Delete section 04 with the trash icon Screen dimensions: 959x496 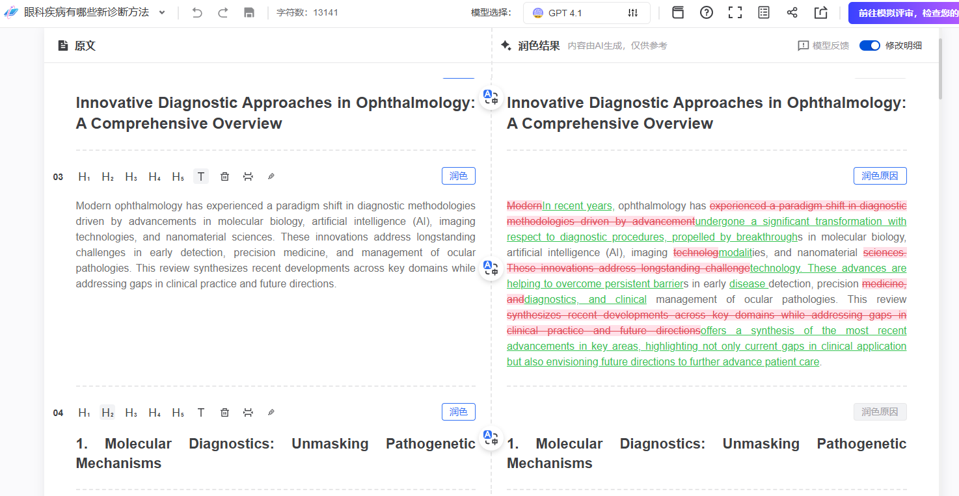pos(224,412)
